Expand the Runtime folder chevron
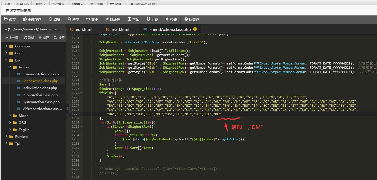Viewport: 377px width, 180px height. pos(6,136)
